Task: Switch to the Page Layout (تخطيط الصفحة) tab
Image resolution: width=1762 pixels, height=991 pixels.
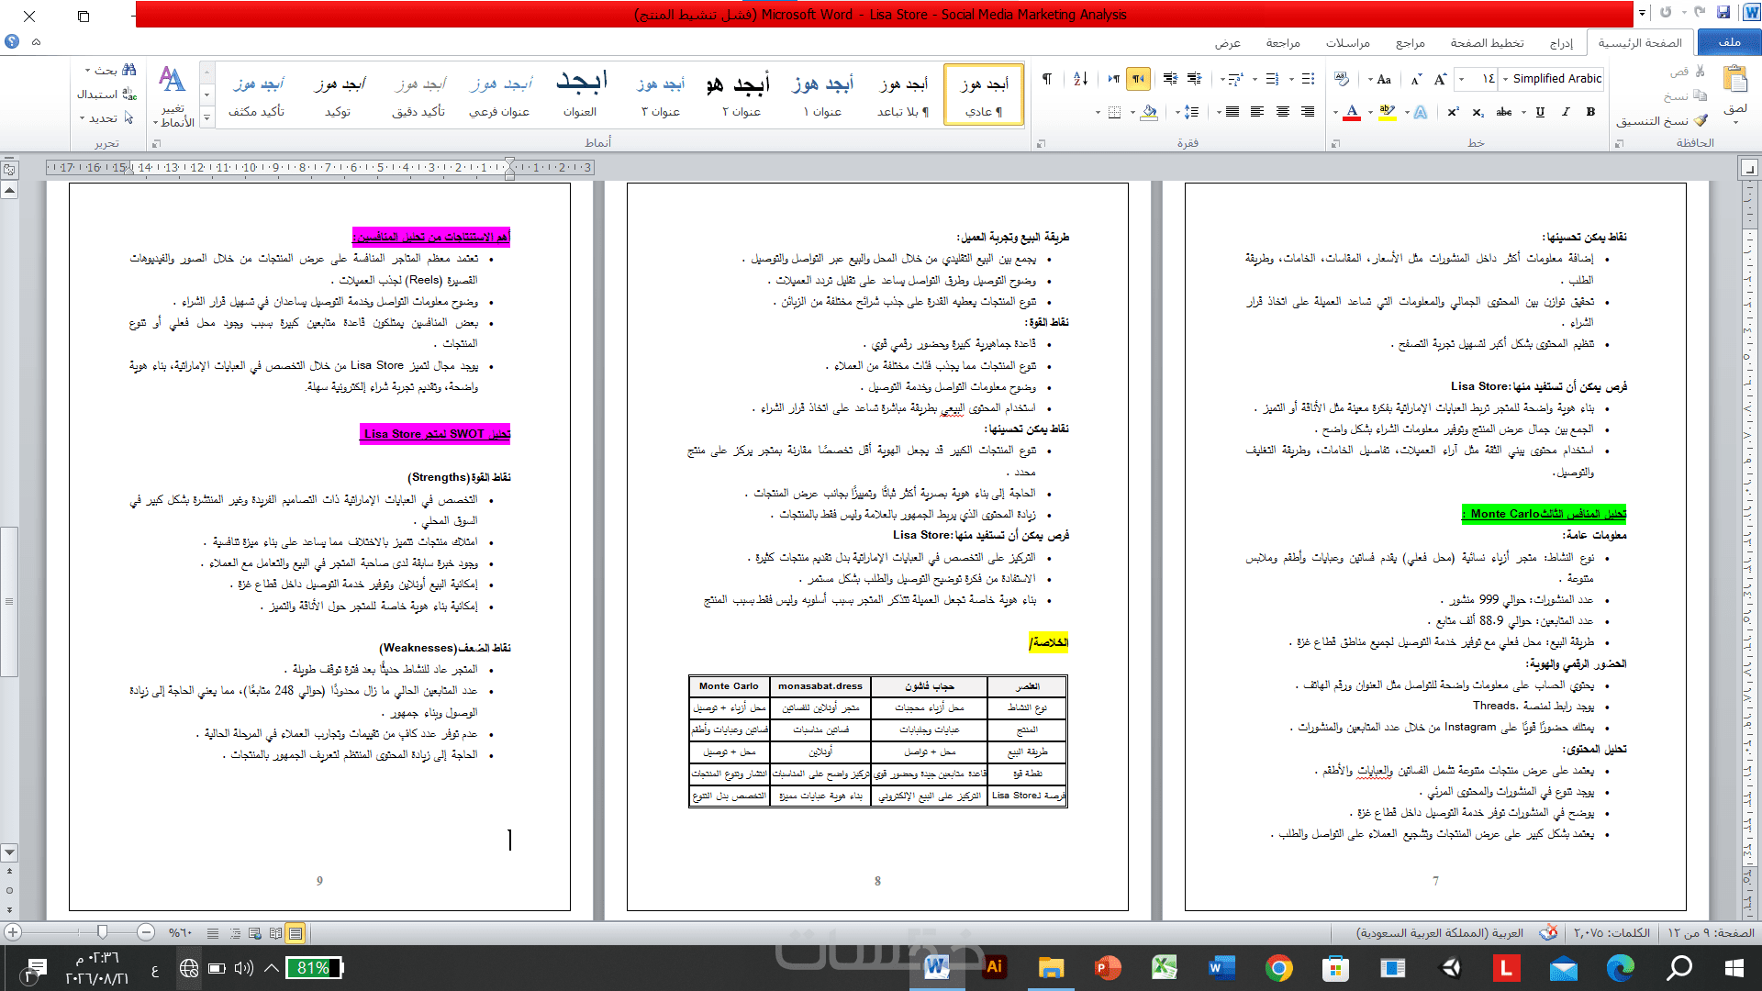Action: coord(1487,42)
